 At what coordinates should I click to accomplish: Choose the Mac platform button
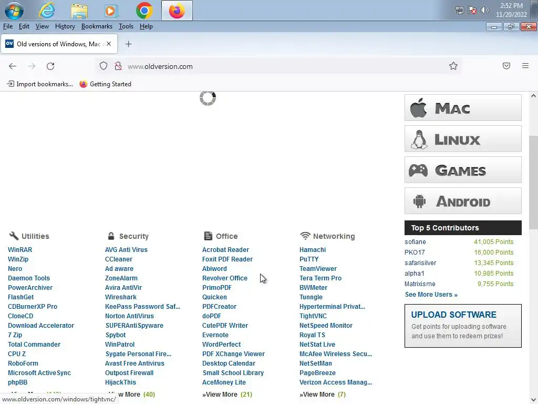point(463,108)
